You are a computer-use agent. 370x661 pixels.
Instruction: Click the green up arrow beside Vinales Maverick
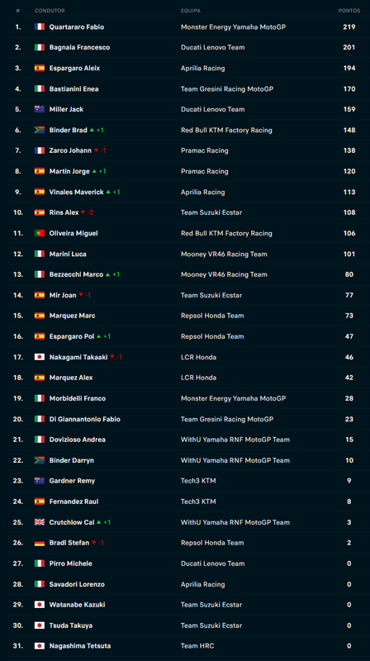108,192
